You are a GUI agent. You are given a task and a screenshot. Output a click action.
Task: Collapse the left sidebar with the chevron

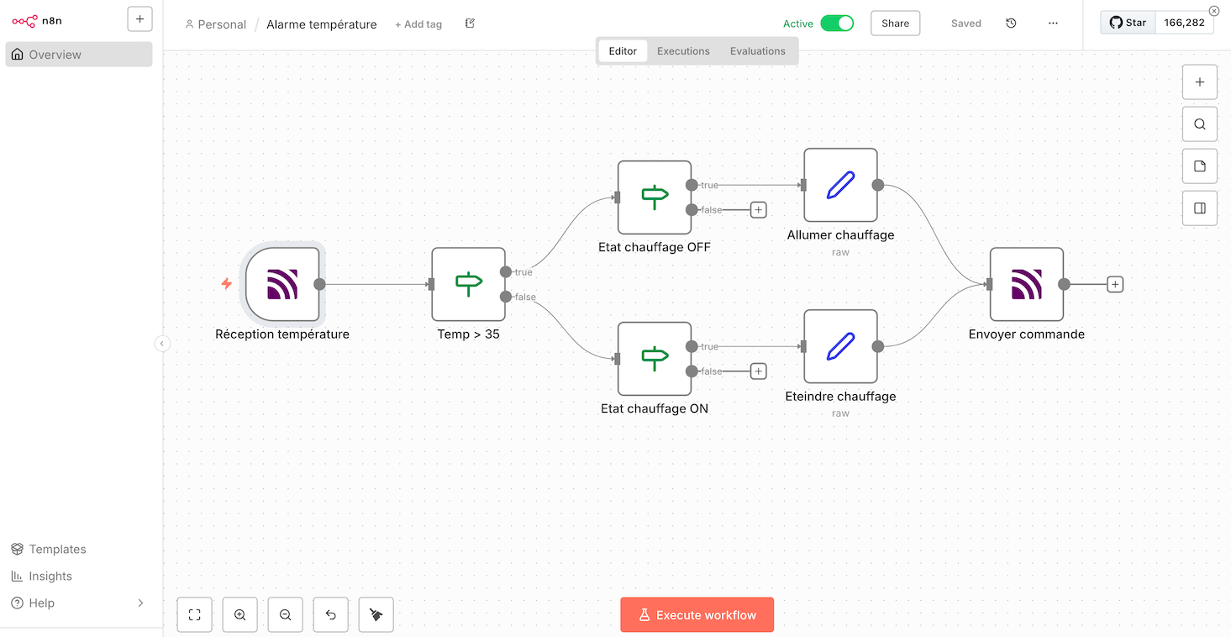[x=162, y=344]
